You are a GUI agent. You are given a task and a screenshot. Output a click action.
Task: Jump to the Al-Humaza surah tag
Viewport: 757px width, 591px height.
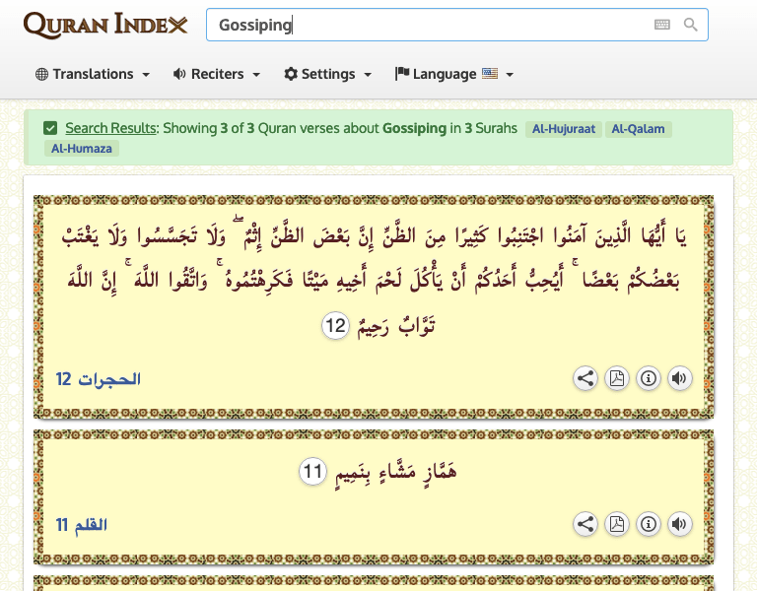pyautogui.click(x=82, y=148)
